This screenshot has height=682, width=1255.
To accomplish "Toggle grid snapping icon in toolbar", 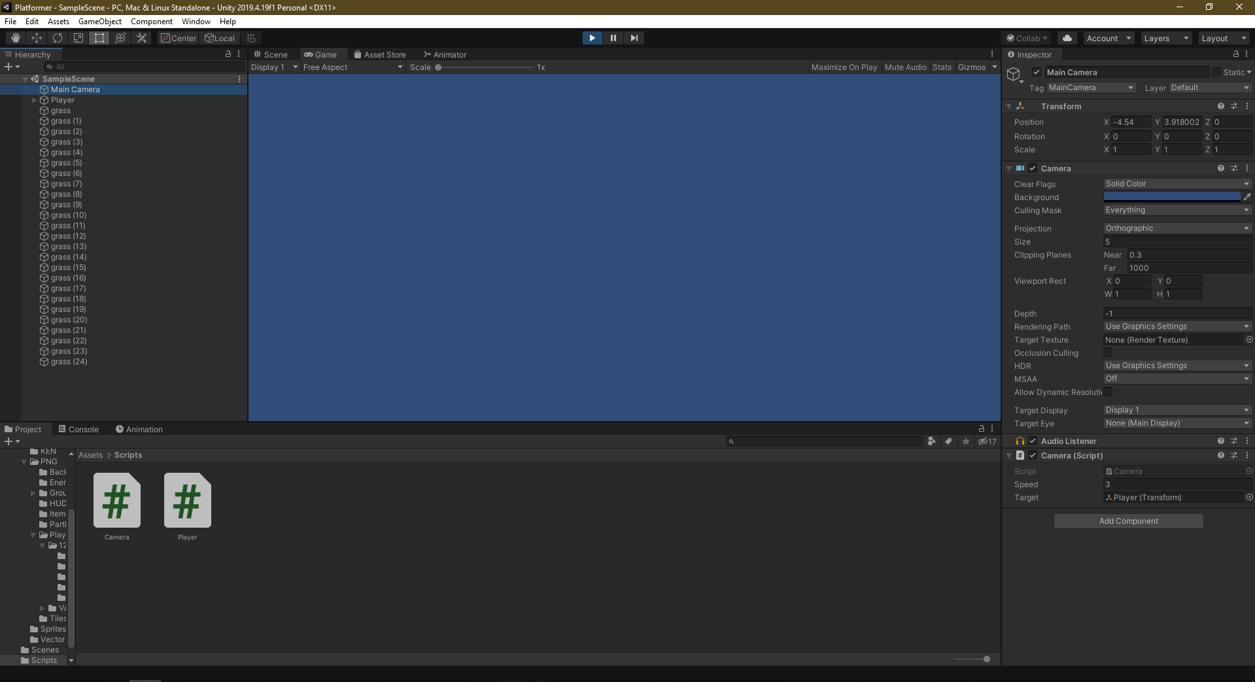I will (251, 38).
